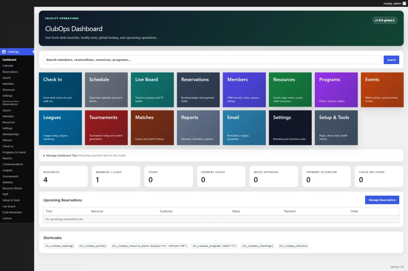Click the Version 7.0 footer text
The width and height of the screenshot is (408, 271).
(397, 267)
